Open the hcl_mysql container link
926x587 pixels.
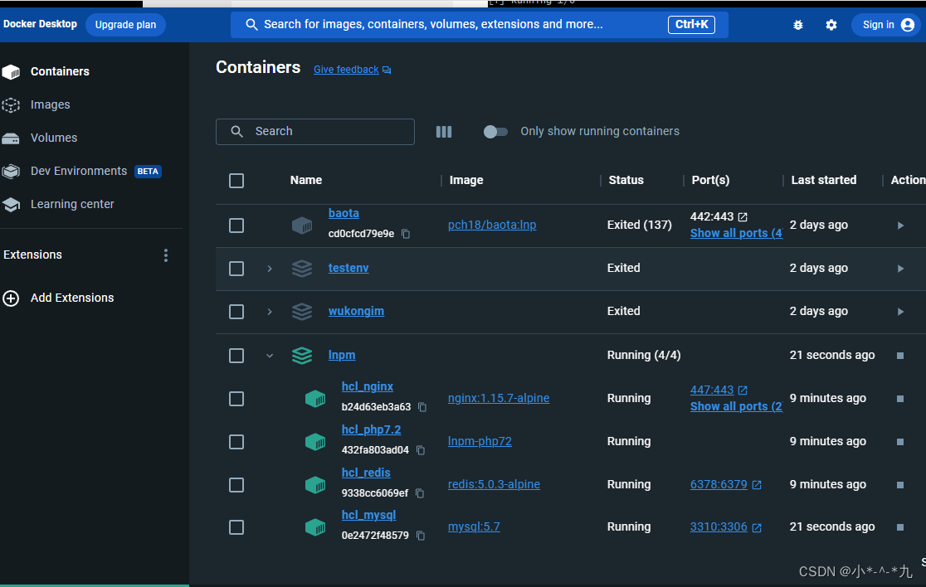point(368,515)
